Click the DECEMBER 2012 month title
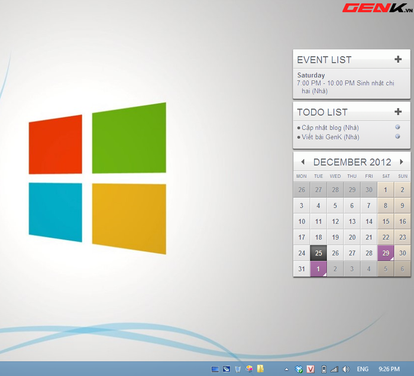This screenshot has width=414, height=376. pyautogui.click(x=352, y=162)
